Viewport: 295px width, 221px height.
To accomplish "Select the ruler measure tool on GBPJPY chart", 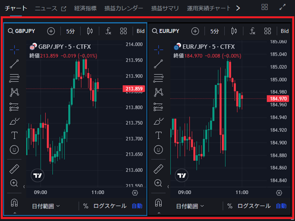I will 14,169.
